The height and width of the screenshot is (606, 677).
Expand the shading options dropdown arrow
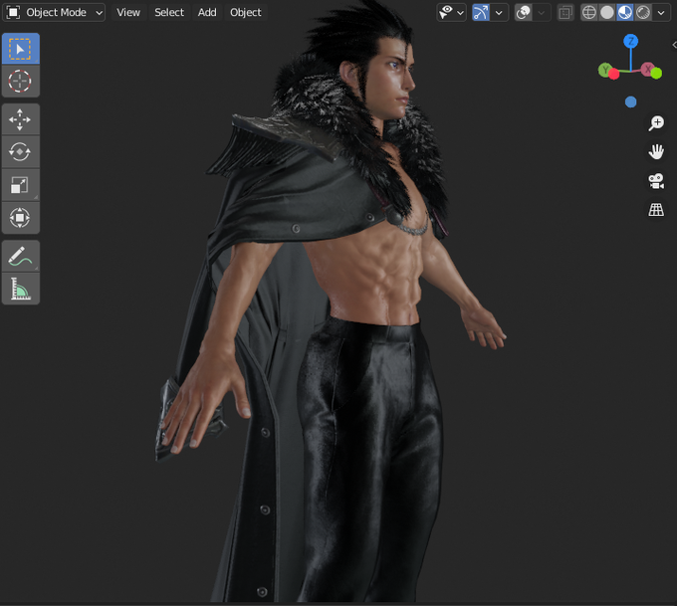coord(661,13)
